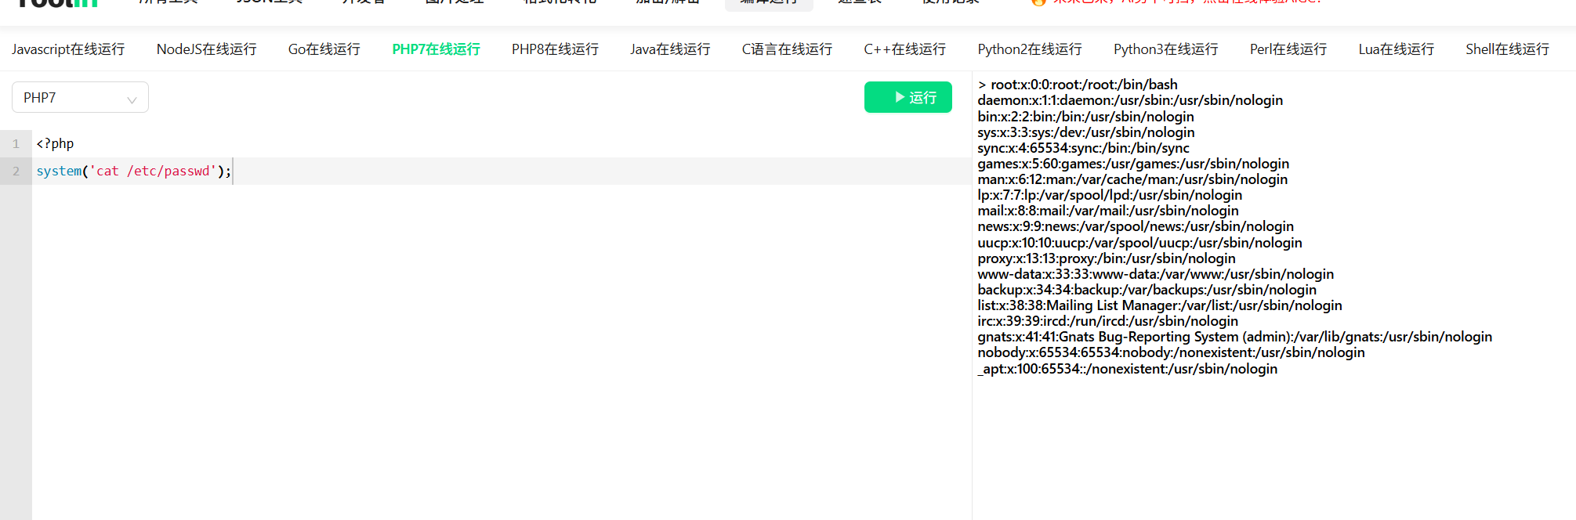Image resolution: width=1576 pixels, height=520 pixels.
Task: Click the empty code editor area below line 2
Action: pos(502,352)
